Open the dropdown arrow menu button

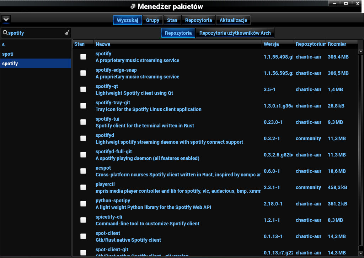[x=6, y=20]
